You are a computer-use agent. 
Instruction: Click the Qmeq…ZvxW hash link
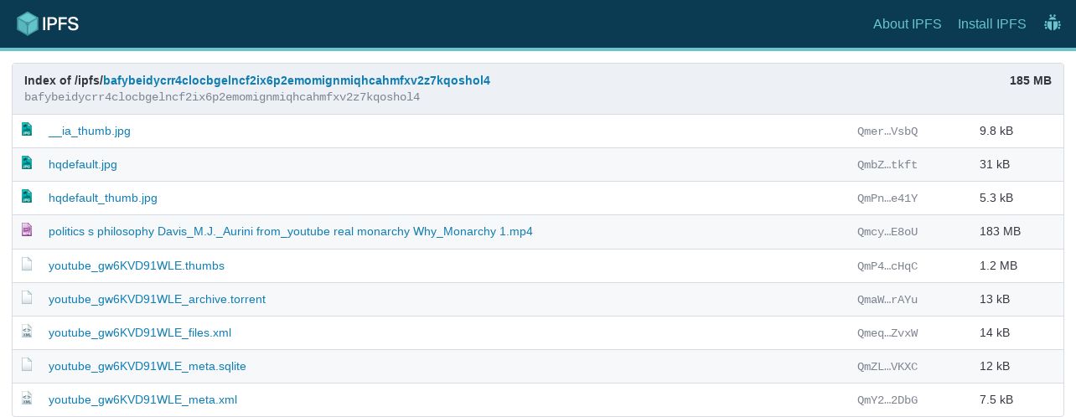point(887,333)
